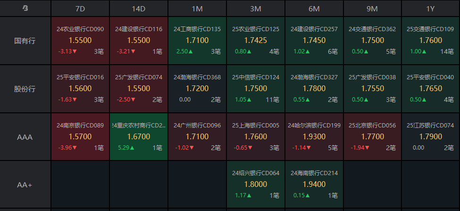This screenshot has height=211, width=460.
Task: Click the 25交通银行CD109 cell
Action: [x=430, y=41]
